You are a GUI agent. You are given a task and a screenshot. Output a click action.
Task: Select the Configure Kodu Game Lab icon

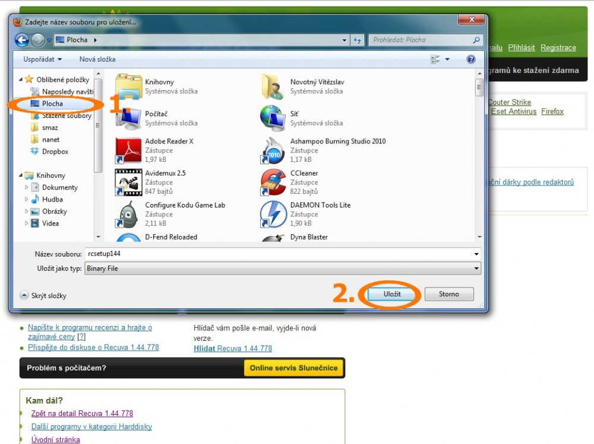click(128, 214)
